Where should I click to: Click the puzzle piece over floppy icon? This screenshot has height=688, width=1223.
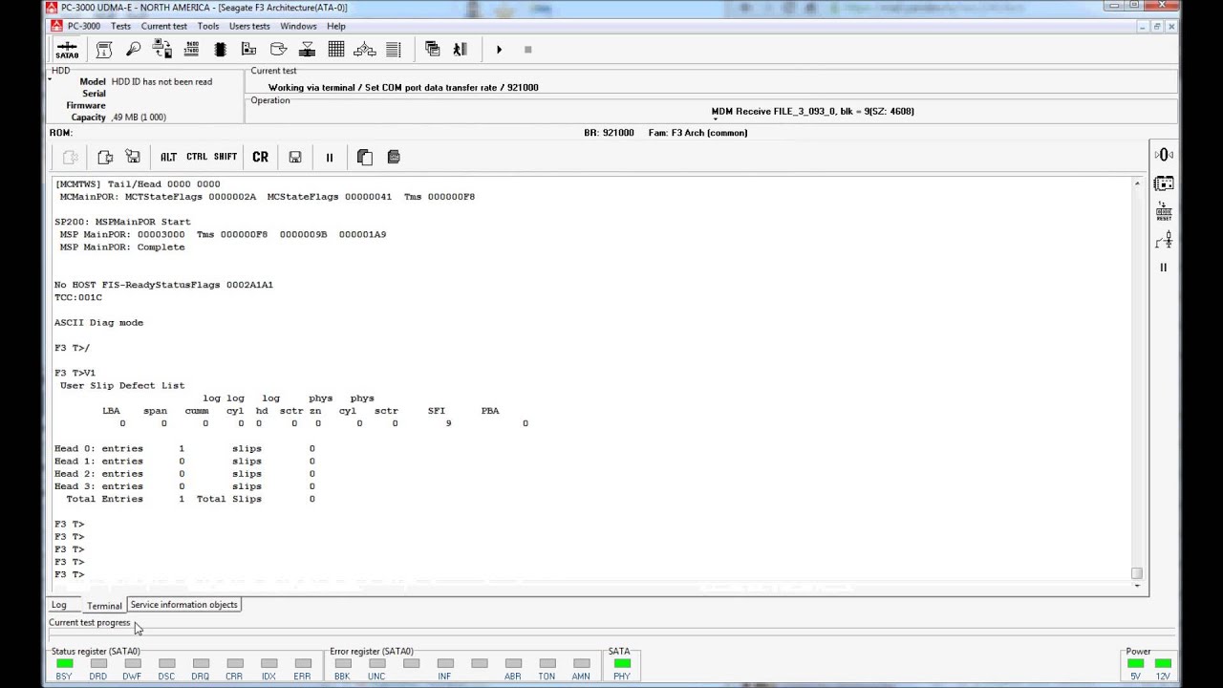tap(133, 157)
